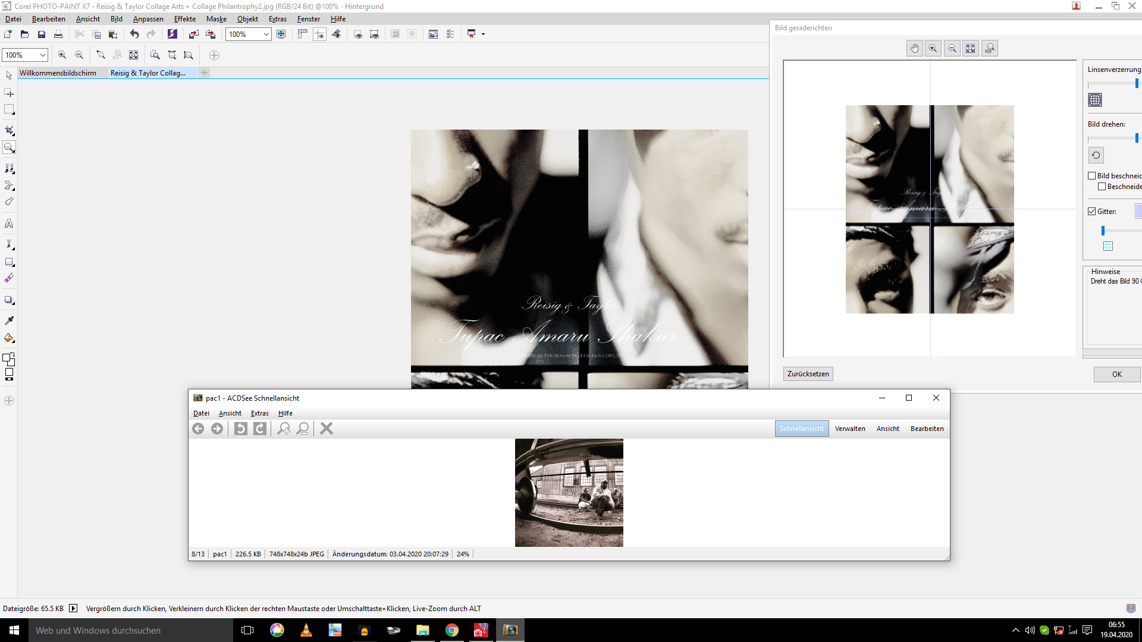Image resolution: width=1142 pixels, height=642 pixels.
Task: Click the Schnellansicht mode button
Action: click(801, 429)
